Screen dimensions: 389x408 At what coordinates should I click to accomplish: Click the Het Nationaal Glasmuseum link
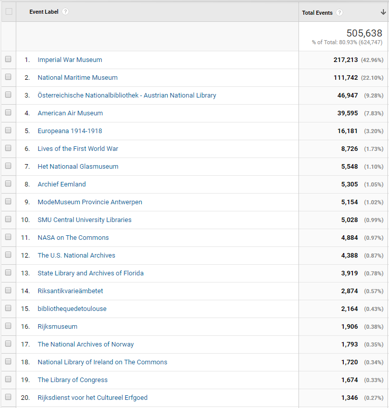(78, 167)
